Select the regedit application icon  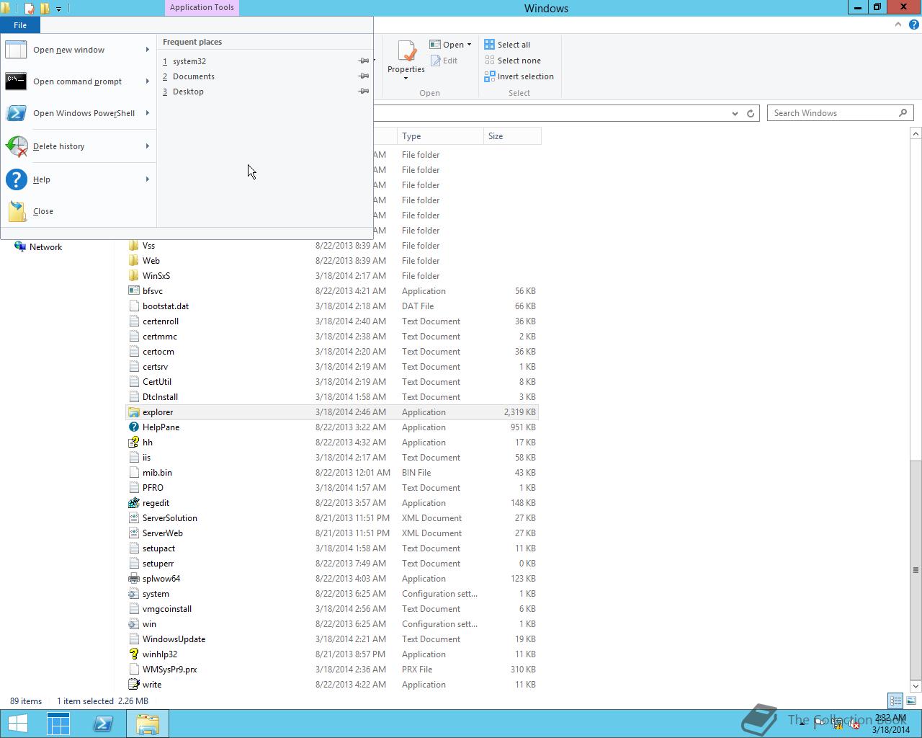[133, 503]
